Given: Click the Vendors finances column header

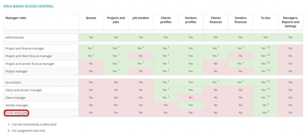Looking at the screenshot, I should point(240,20).
